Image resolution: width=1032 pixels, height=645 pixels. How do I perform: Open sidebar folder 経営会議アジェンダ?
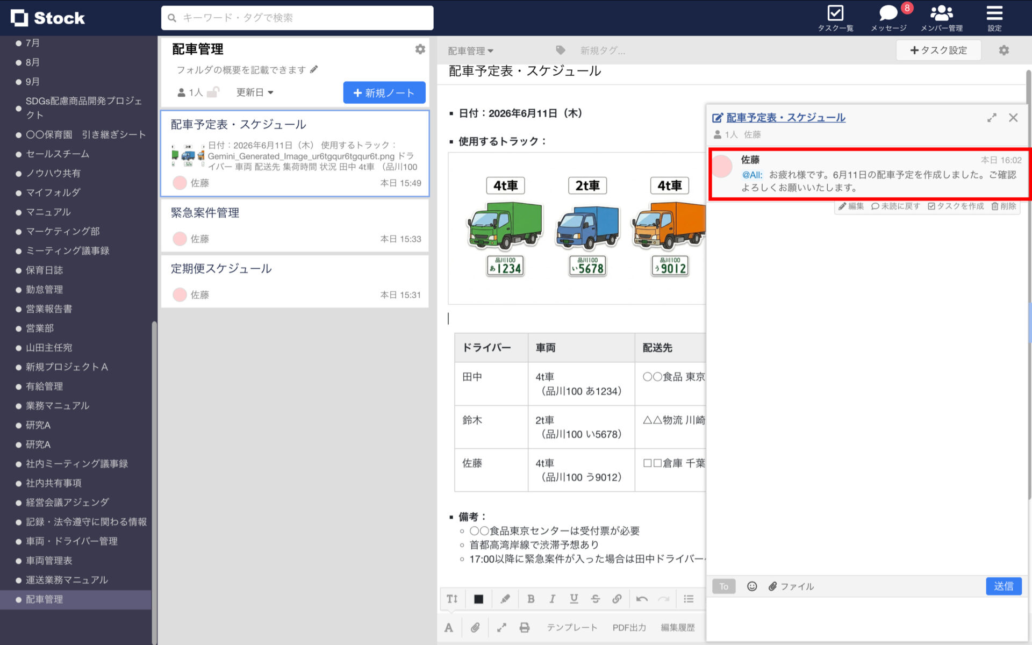[x=68, y=502]
